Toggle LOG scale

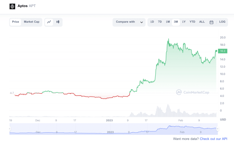(x=222, y=22)
